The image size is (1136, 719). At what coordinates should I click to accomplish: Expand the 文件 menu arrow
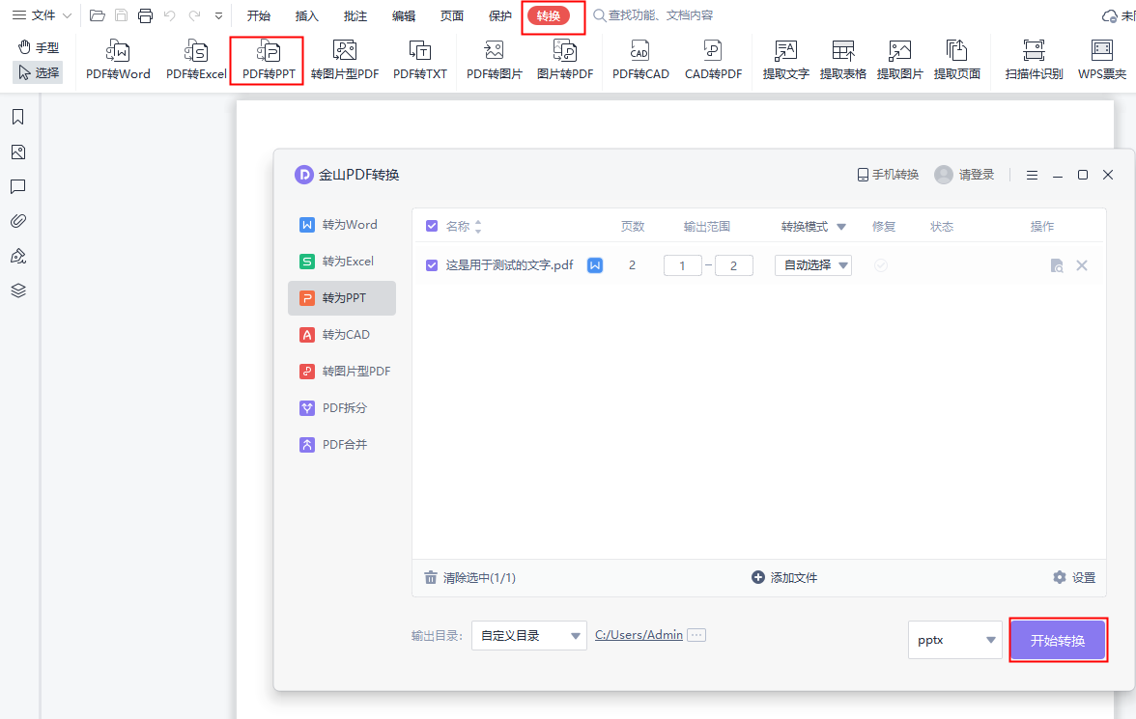[67, 15]
